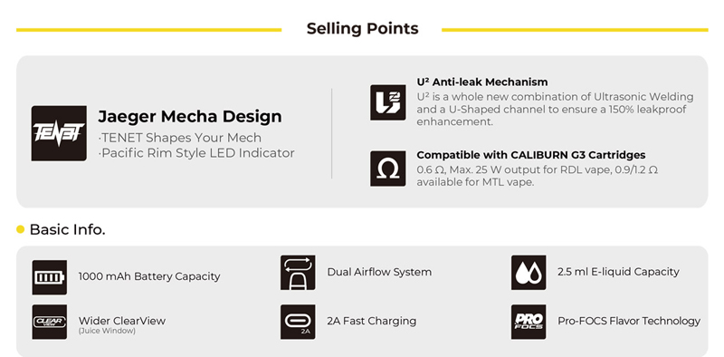This screenshot has width=724, height=357.
Task: Click the Basic Info. section label
Action: (67, 229)
